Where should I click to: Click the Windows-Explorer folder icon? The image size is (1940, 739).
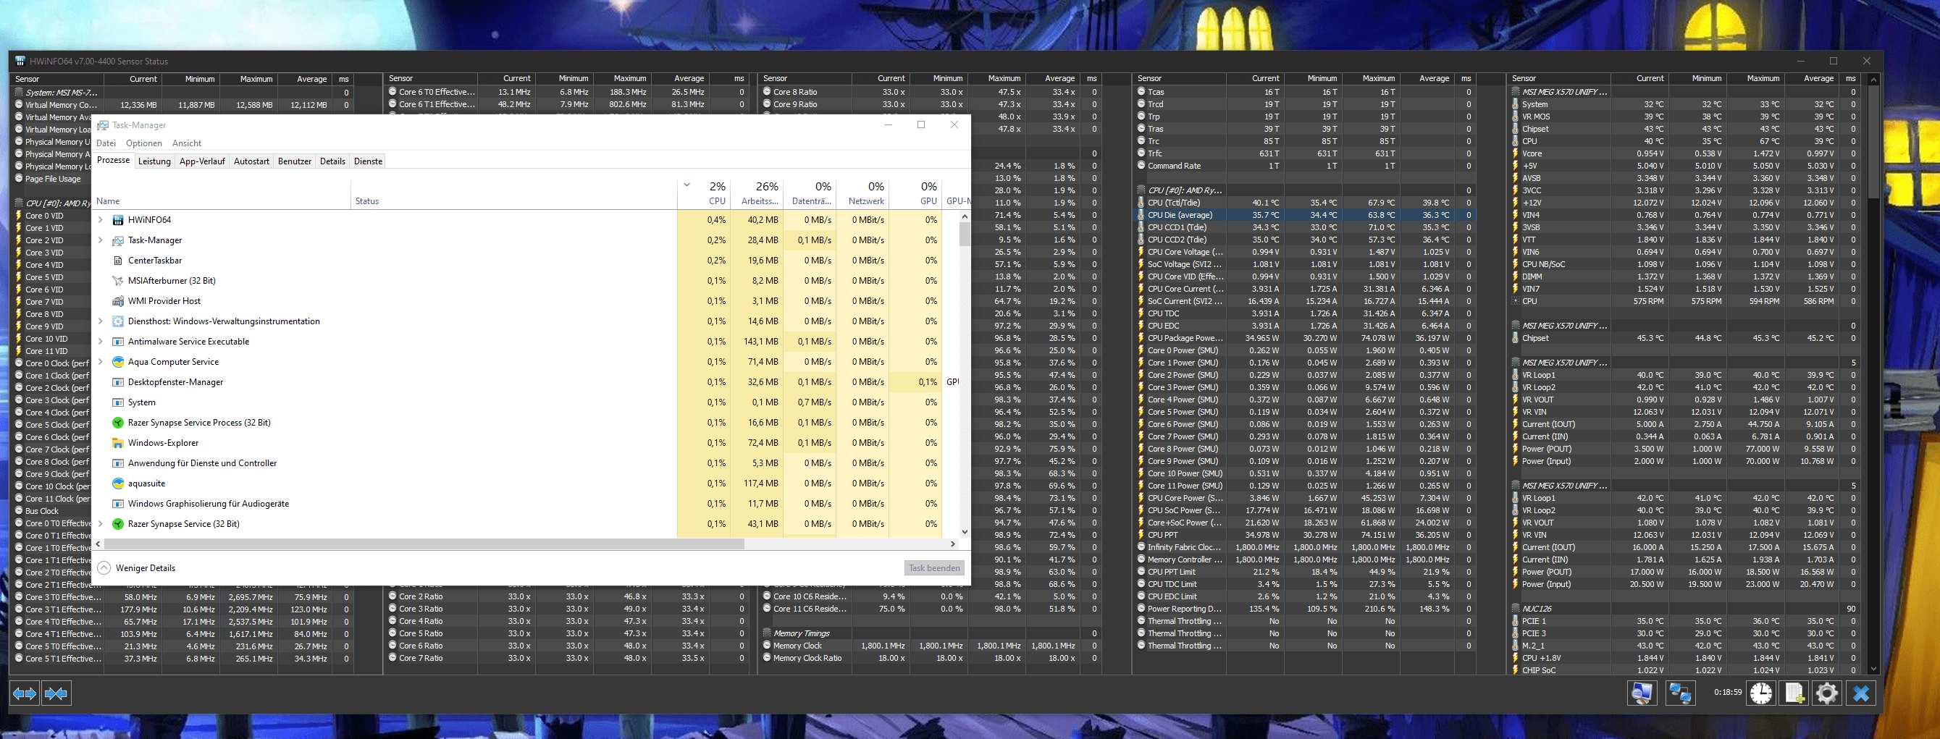(117, 443)
